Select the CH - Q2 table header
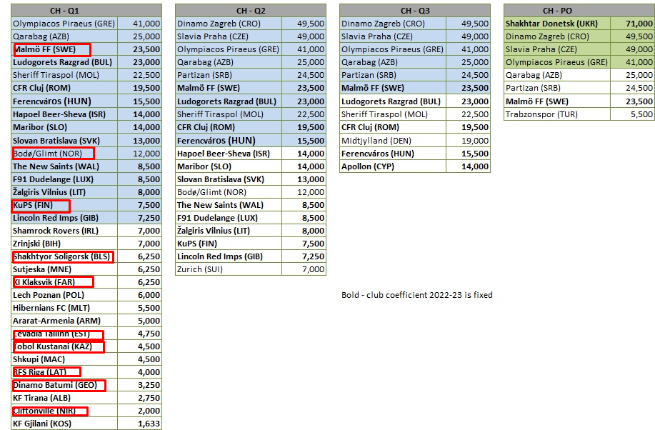 click(x=251, y=11)
